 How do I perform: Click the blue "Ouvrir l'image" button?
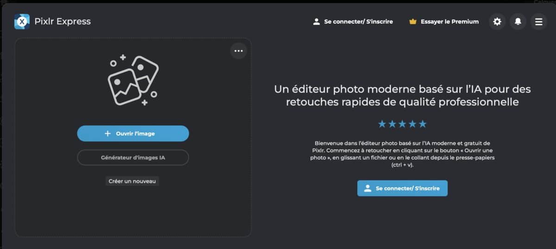point(133,134)
